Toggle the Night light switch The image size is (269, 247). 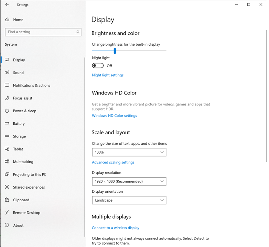point(98,66)
